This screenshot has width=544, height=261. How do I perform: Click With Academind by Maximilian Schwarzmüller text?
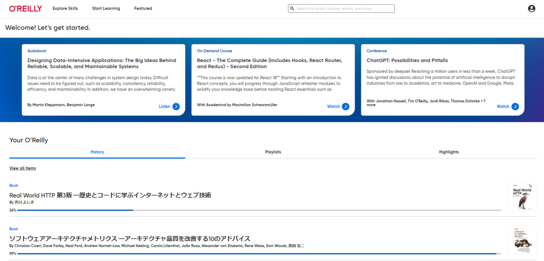[x=237, y=105]
